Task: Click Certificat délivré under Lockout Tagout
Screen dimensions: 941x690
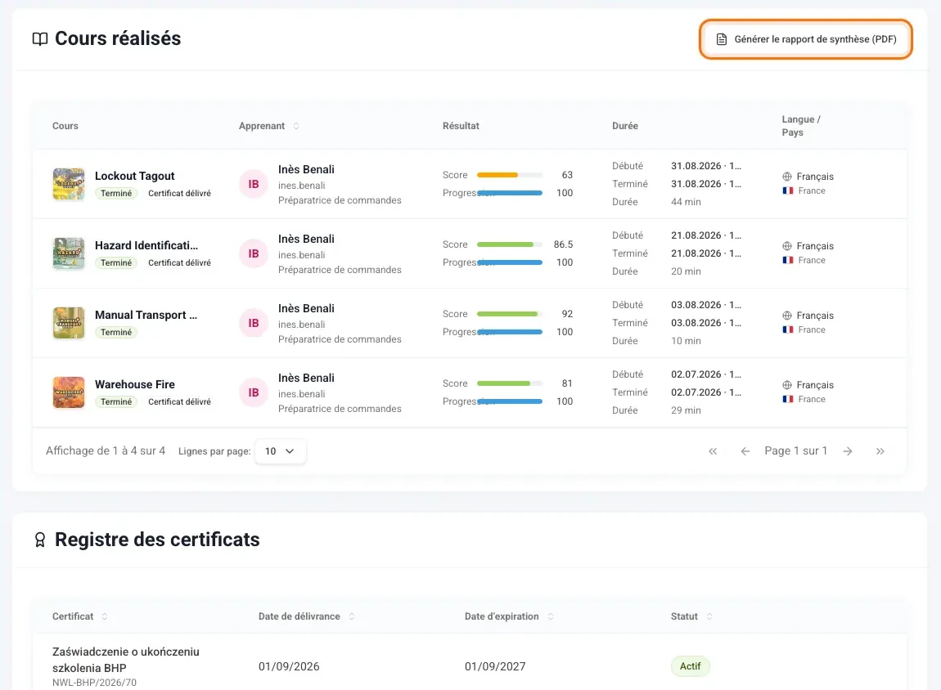Action: pos(179,193)
